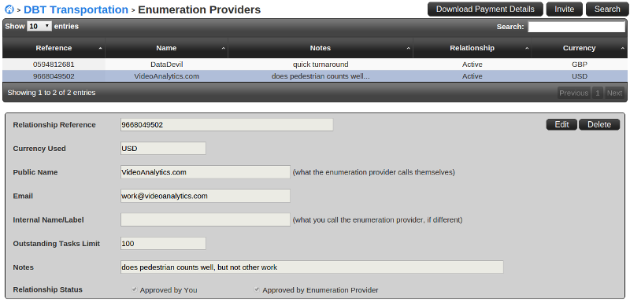Delete the selected provider relationship
The height and width of the screenshot is (302, 630).
pyautogui.click(x=599, y=125)
